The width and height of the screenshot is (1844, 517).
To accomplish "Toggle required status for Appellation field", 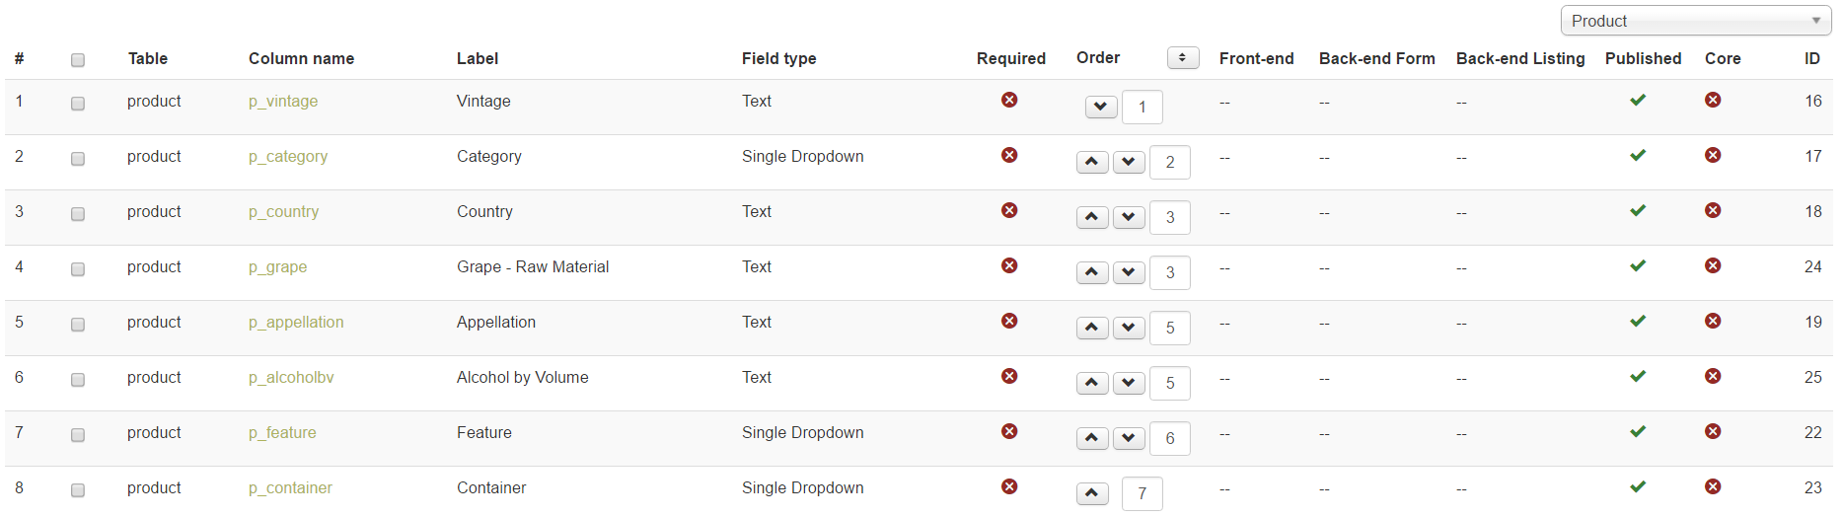I will [x=1009, y=322].
